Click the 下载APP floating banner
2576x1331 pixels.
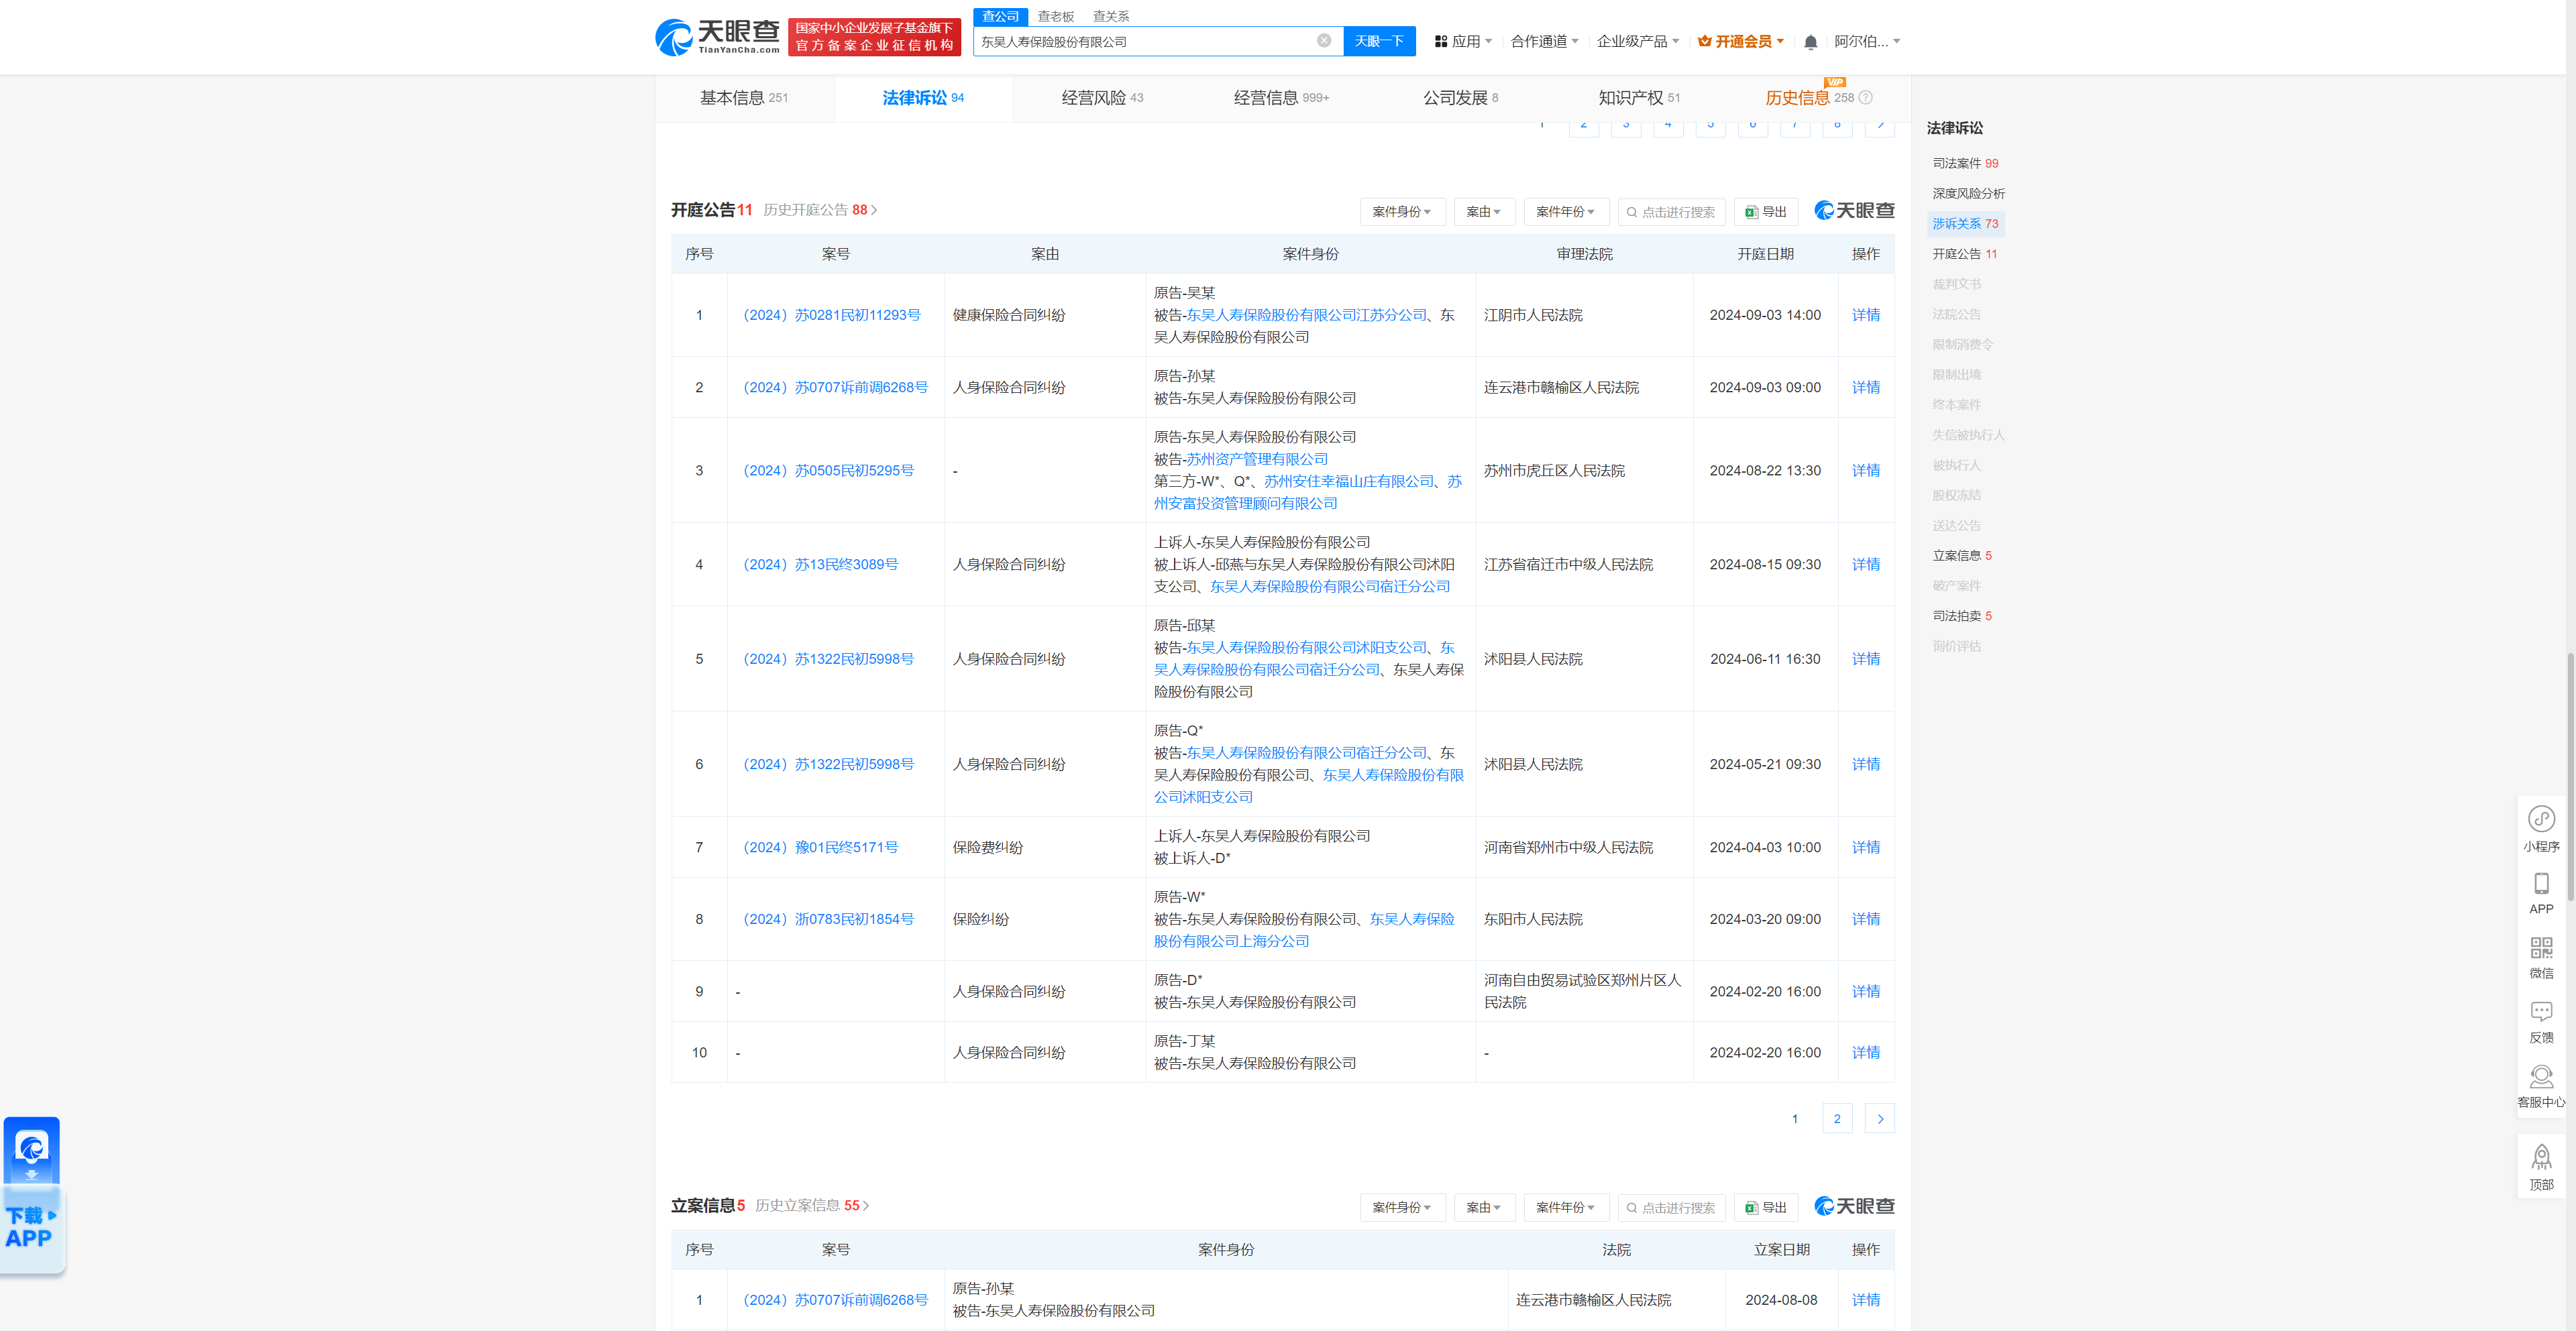pos(32,1195)
